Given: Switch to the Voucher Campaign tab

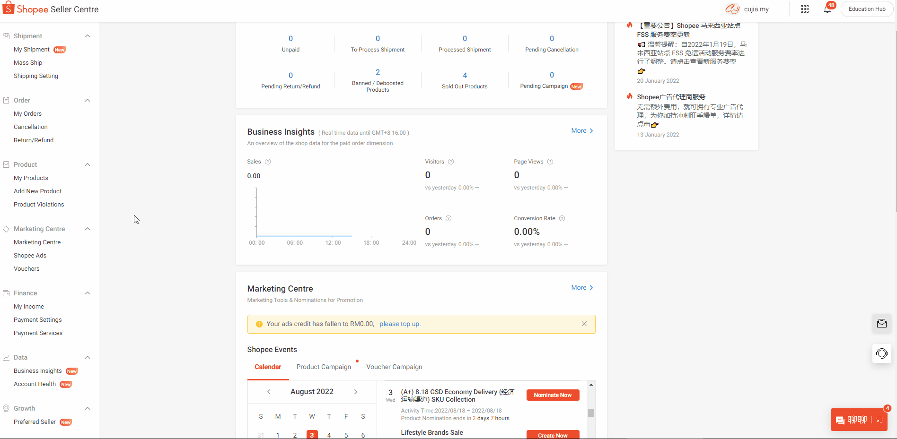Looking at the screenshot, I should (394, 367).
